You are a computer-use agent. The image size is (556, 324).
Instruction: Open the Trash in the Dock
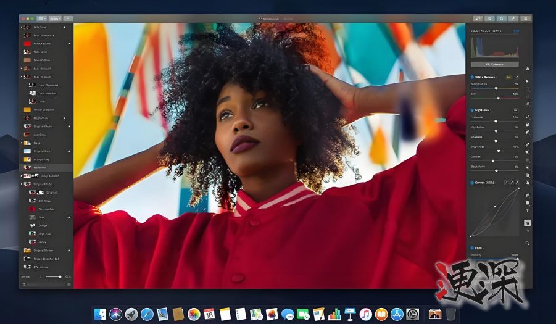(451, 314)
